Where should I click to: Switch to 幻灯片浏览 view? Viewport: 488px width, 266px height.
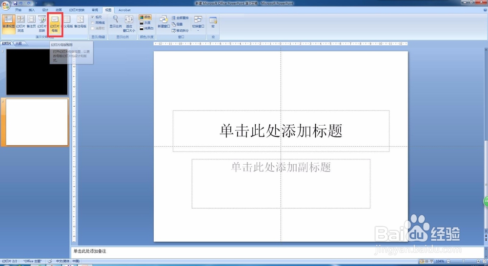click(x=20, y=24)
